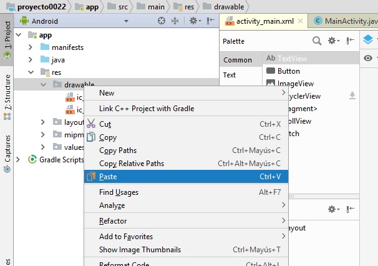
Task: Click the scroll-from-source target icon
Action: pos(162,21)
